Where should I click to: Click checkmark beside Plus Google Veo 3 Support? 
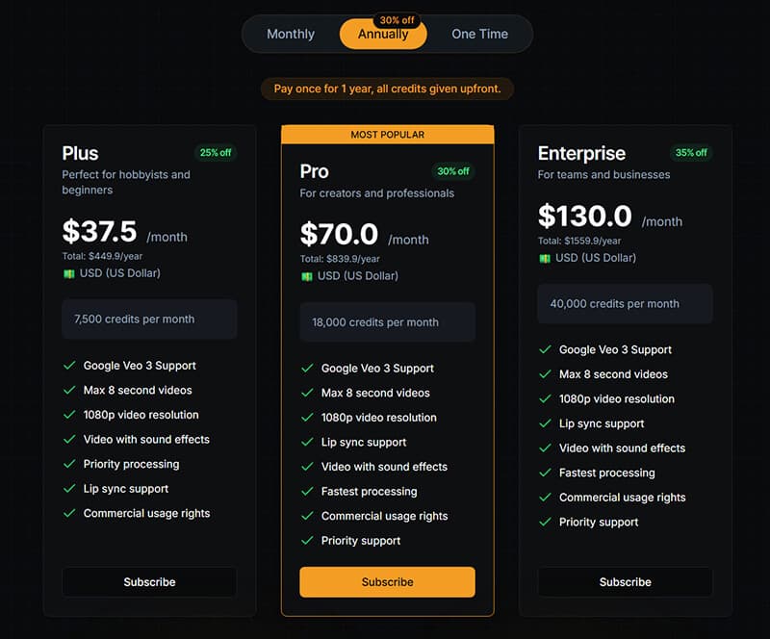[69, 366]
